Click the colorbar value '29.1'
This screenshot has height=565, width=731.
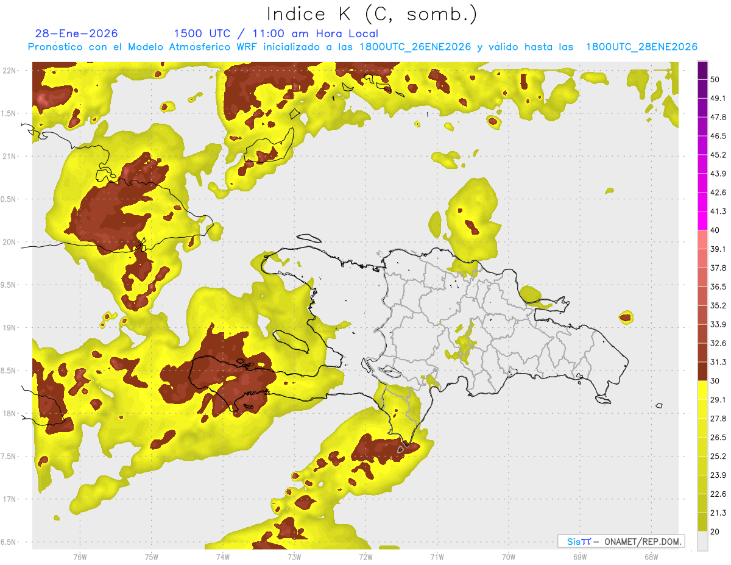click(718, 400)
